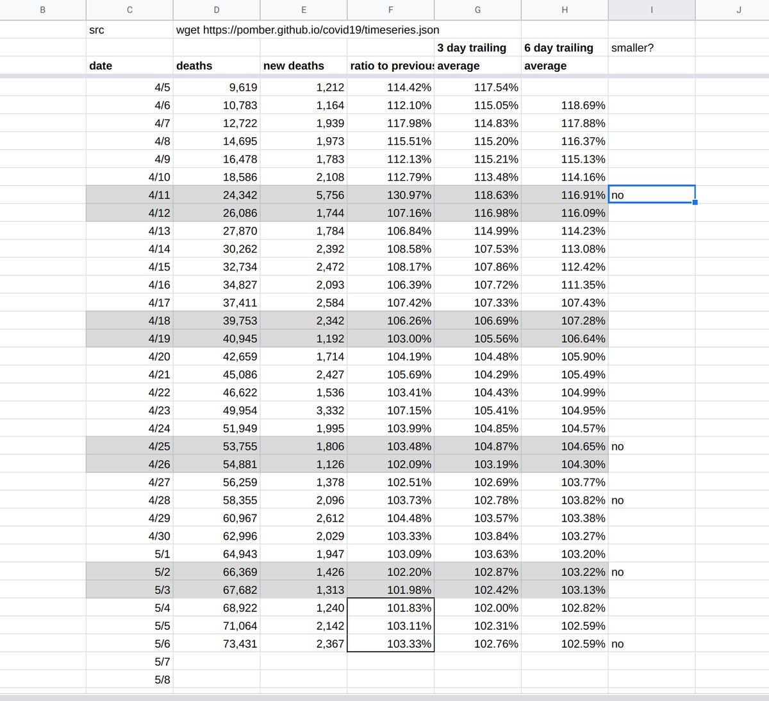Click 3 day average 104.87%

coord(478,446)
